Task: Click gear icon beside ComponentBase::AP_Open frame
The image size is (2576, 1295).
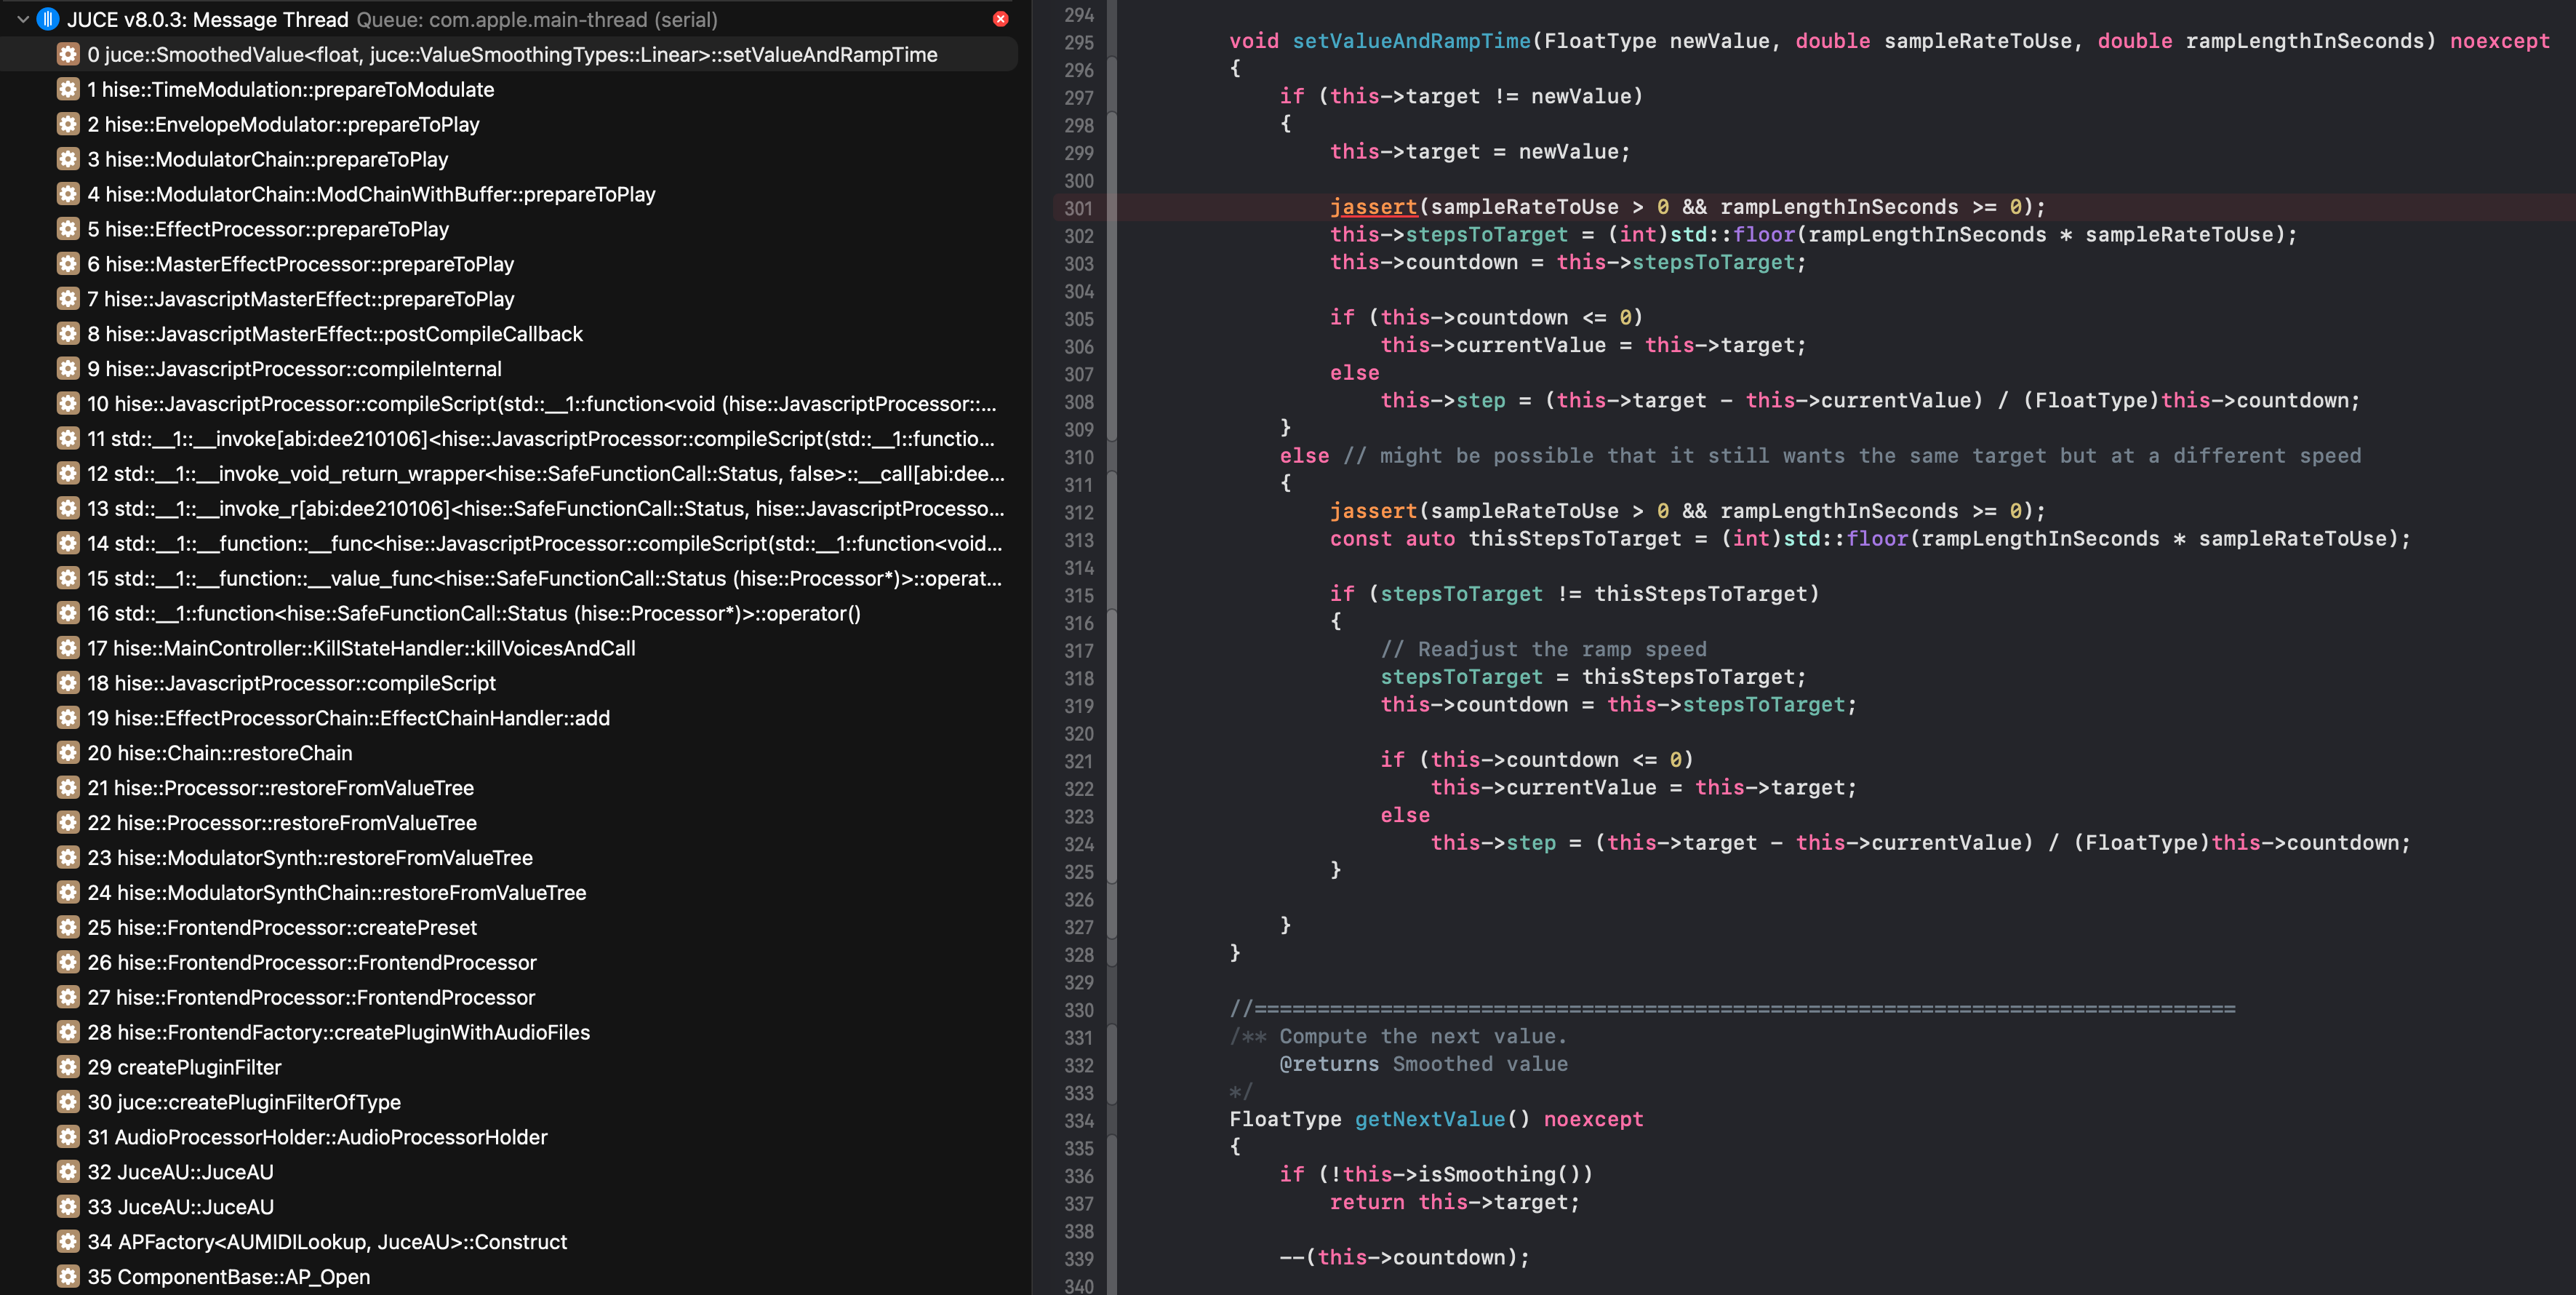Action: [x=68, y=1277]
